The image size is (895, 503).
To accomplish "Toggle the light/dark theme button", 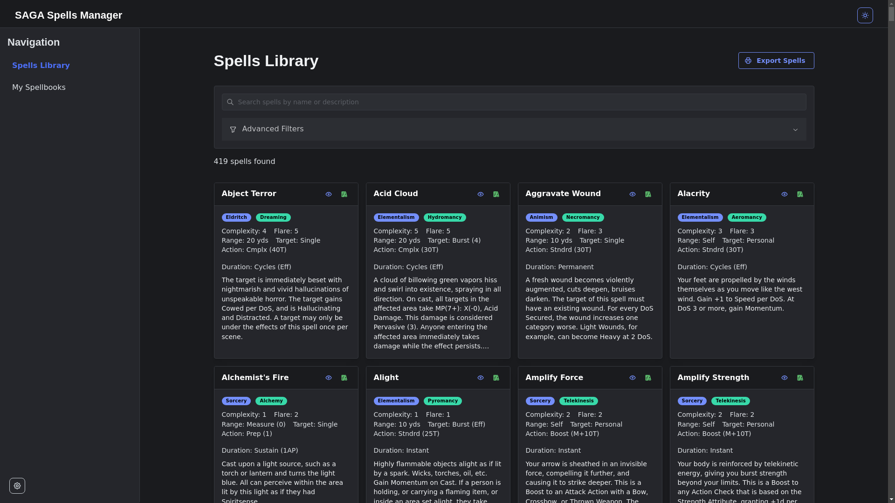I will pos(865,15).
